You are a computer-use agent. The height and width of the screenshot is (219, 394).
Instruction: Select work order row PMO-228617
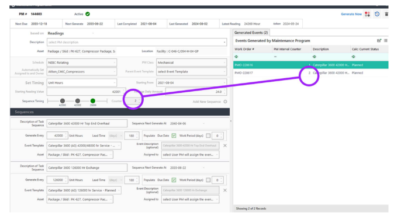pos(310,73)
